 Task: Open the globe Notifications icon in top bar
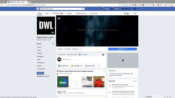click(129, 9)
